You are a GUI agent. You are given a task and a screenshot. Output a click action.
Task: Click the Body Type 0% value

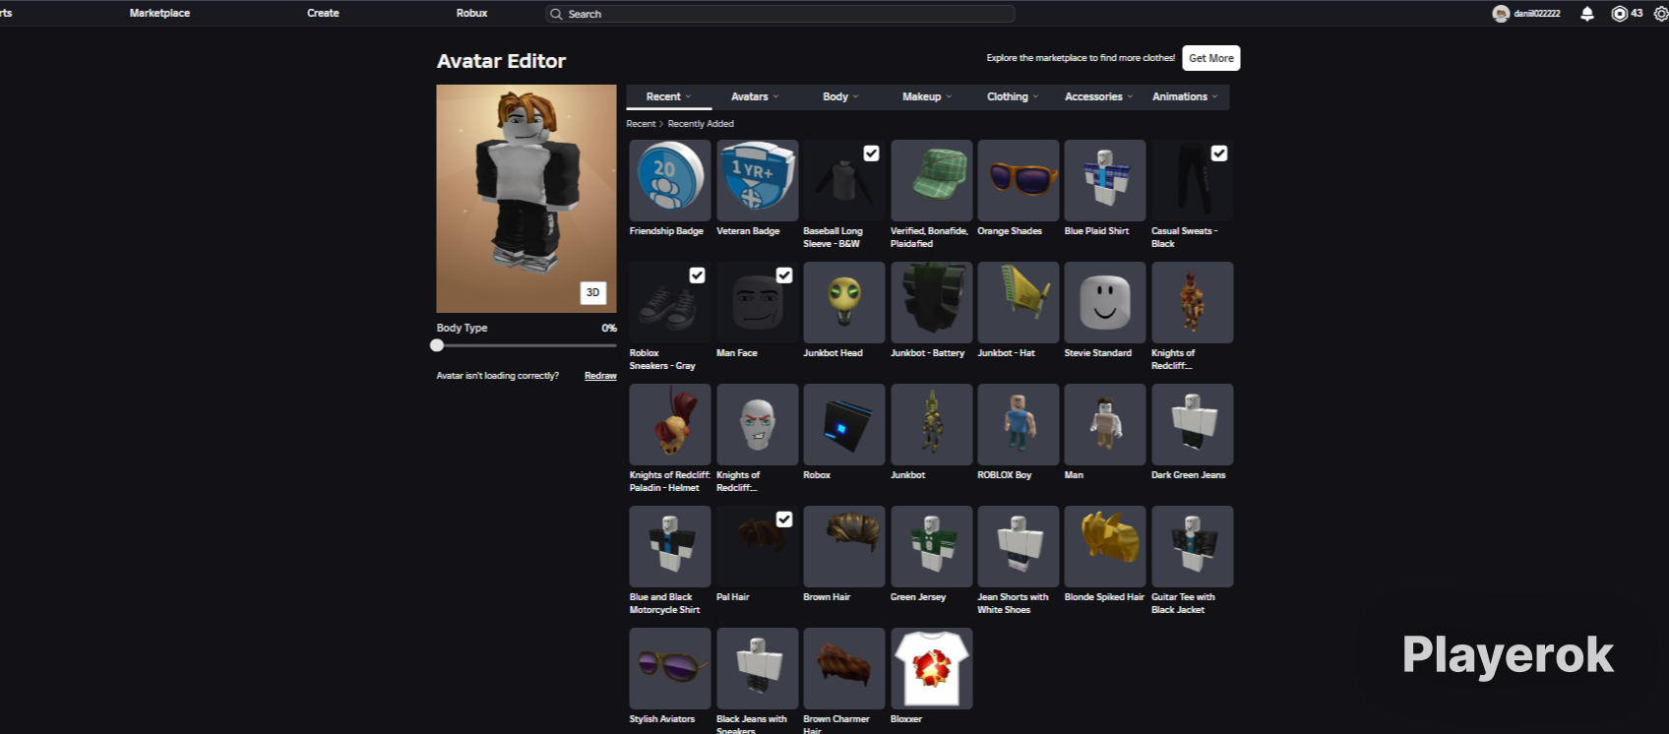pos(609,329)
